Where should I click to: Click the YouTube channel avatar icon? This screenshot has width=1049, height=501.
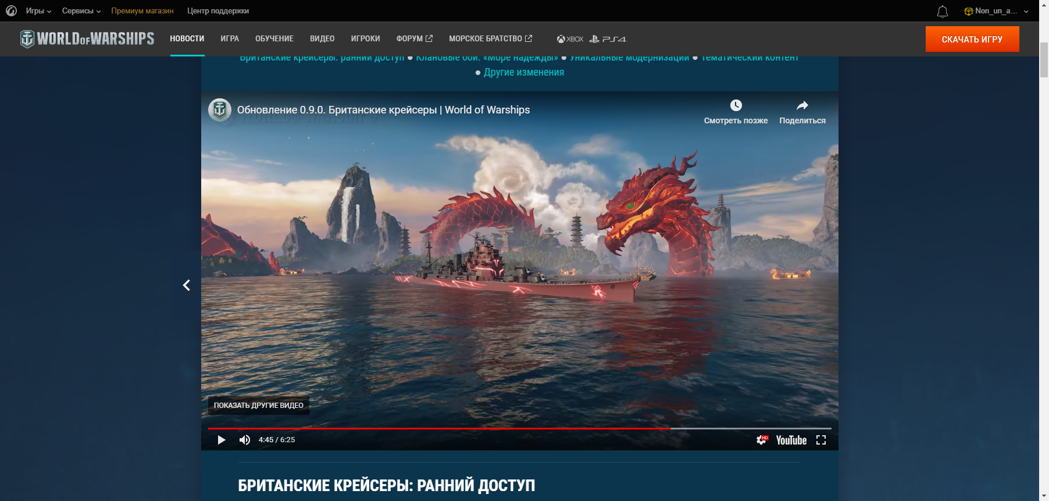[x=220, y=110]
